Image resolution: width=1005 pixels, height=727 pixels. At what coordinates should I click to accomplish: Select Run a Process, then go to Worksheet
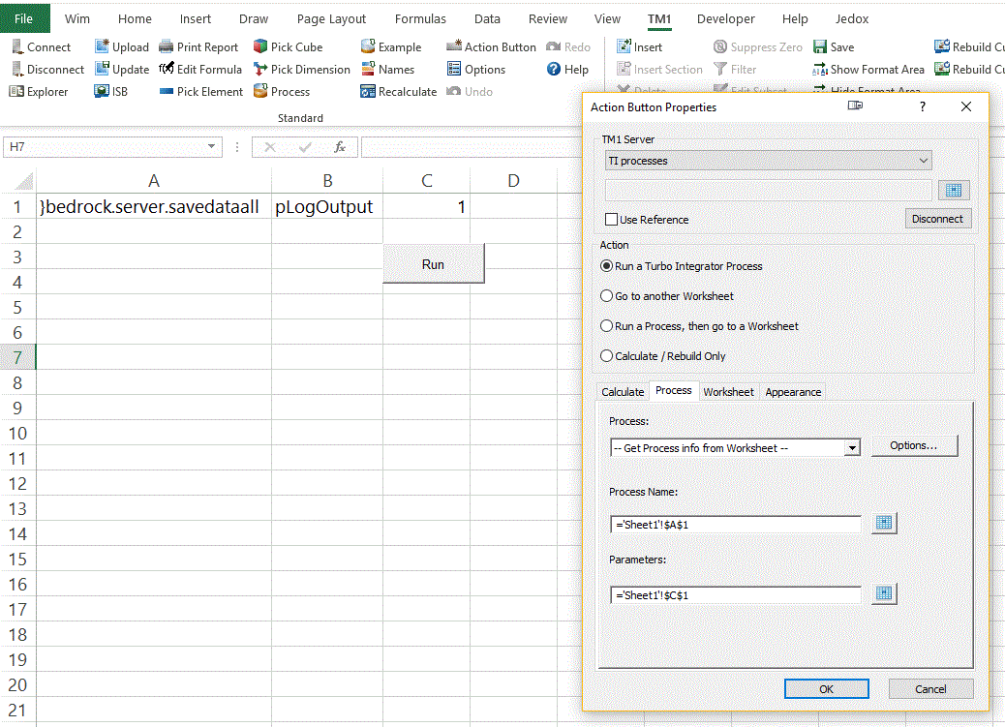606,325
